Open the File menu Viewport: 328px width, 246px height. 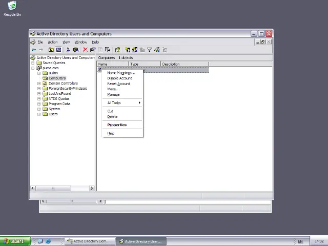[x=40, y=42]
